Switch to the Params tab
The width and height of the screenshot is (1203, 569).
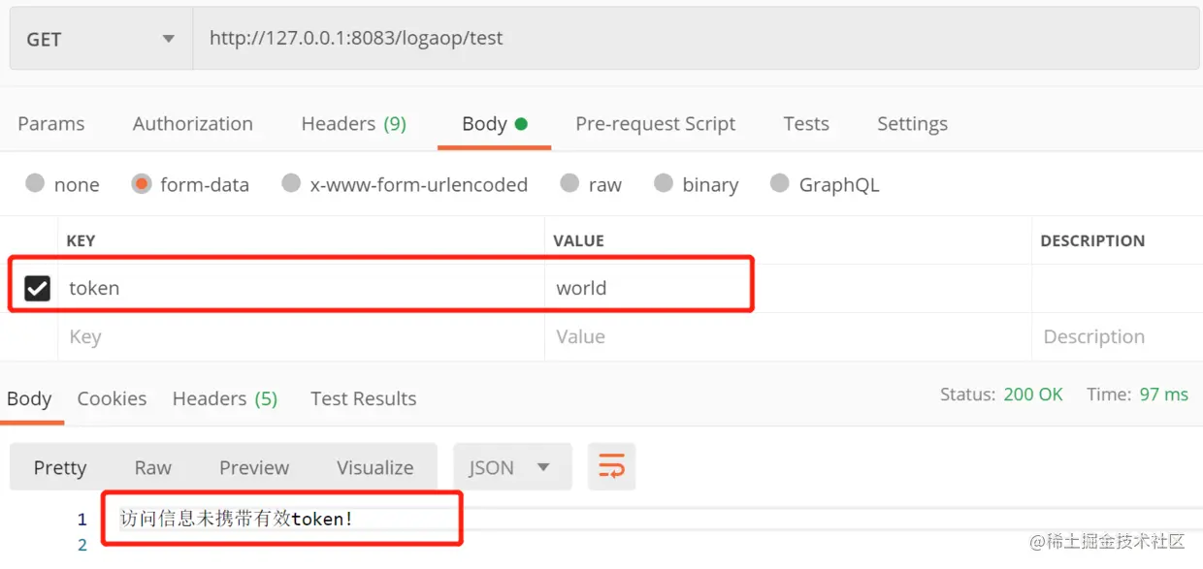coord(51,124)
